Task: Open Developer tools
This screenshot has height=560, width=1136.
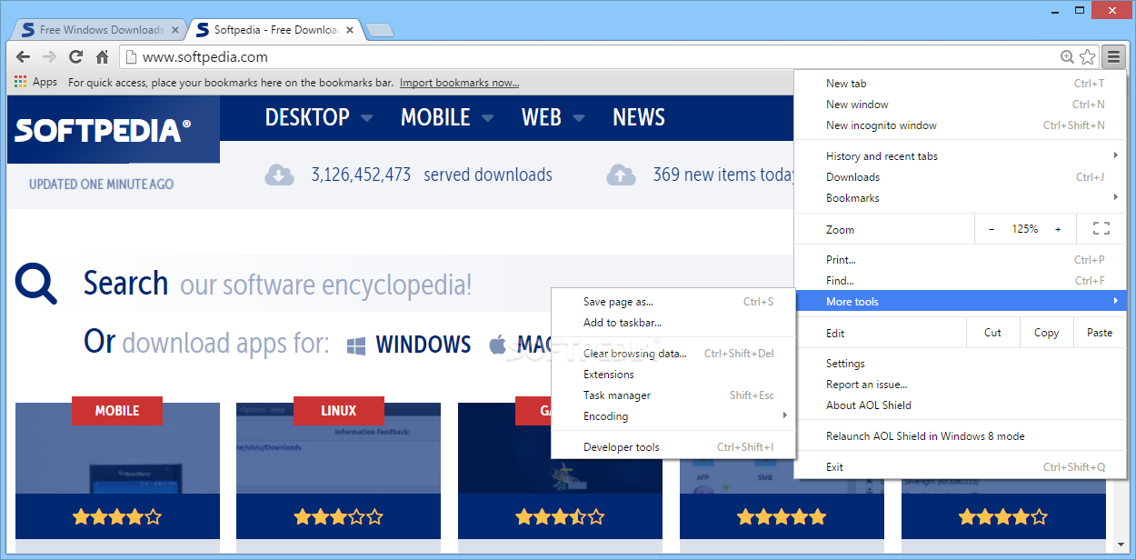Action: 673,447
